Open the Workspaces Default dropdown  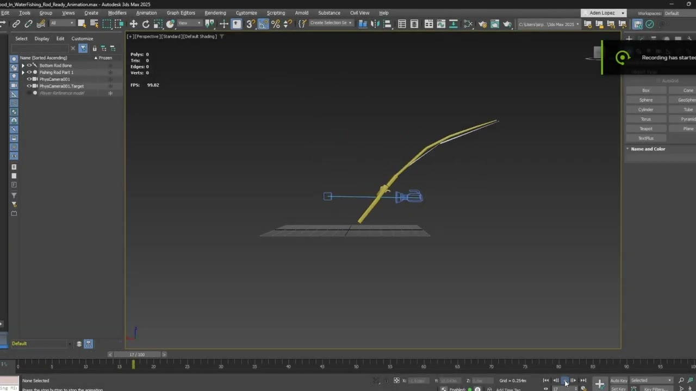coord(679,13)
